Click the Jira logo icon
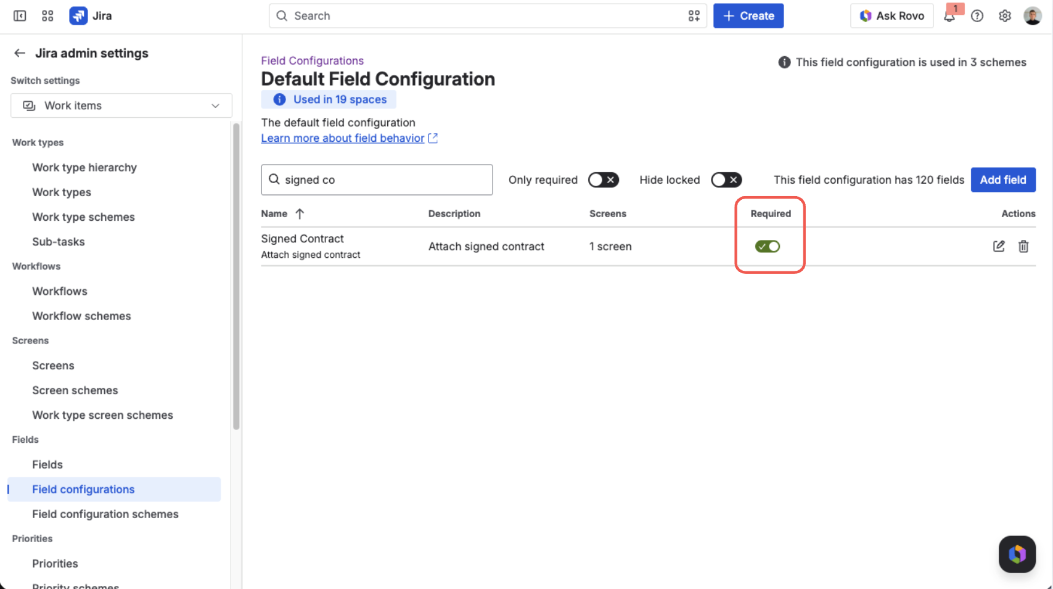 tap(78, 16)
